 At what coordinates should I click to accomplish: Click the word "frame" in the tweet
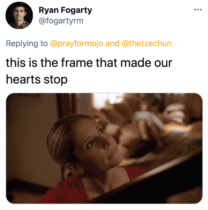(77, 63)
